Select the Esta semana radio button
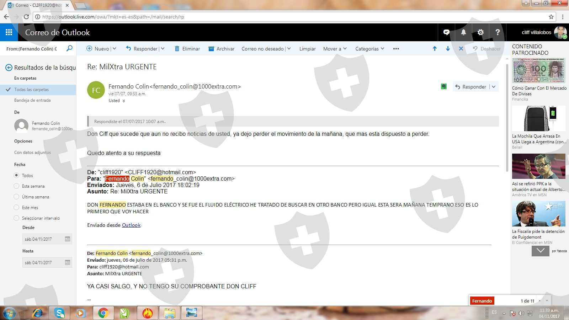 point(16,186)
